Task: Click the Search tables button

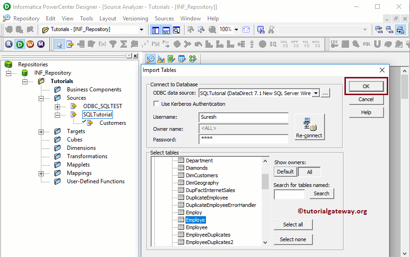Action: pyautogui.click(x=322, y=193)
